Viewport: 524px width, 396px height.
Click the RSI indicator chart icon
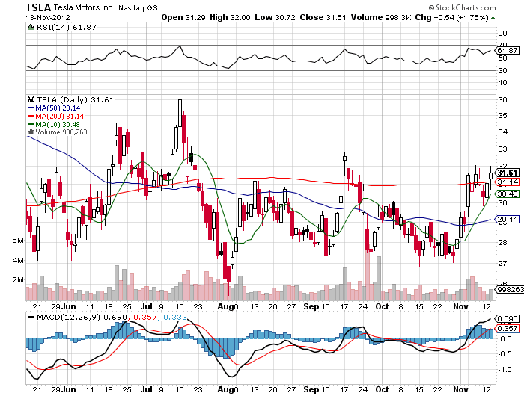pos(31,27)
